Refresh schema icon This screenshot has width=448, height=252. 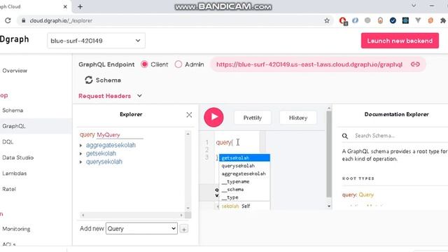click(x=89, y=80)
